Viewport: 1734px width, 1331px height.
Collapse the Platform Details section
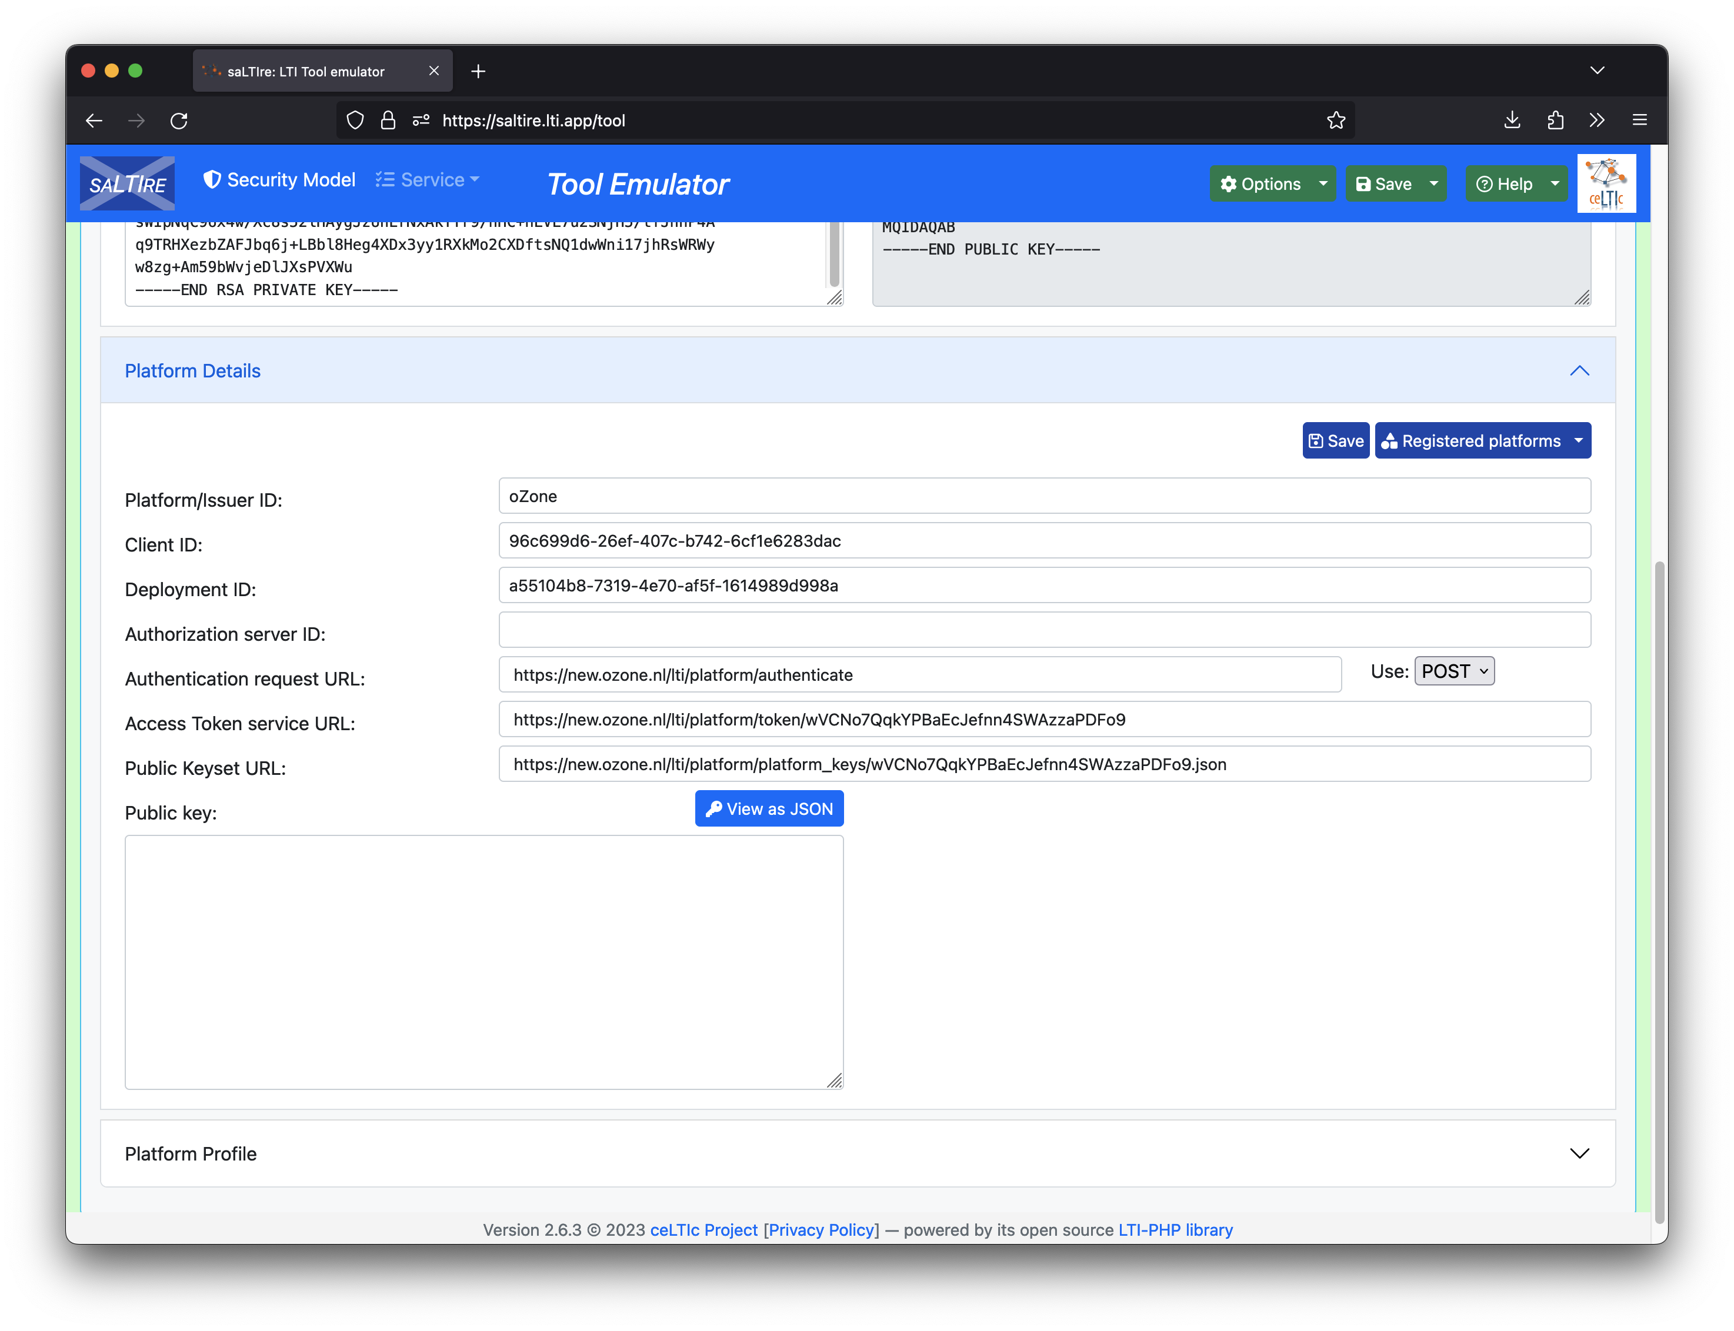[1579, 371]
